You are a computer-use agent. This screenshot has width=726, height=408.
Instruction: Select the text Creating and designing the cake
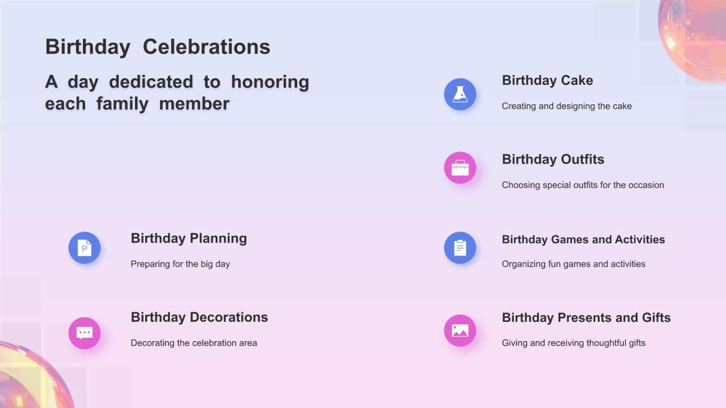(x=567, y=106)
